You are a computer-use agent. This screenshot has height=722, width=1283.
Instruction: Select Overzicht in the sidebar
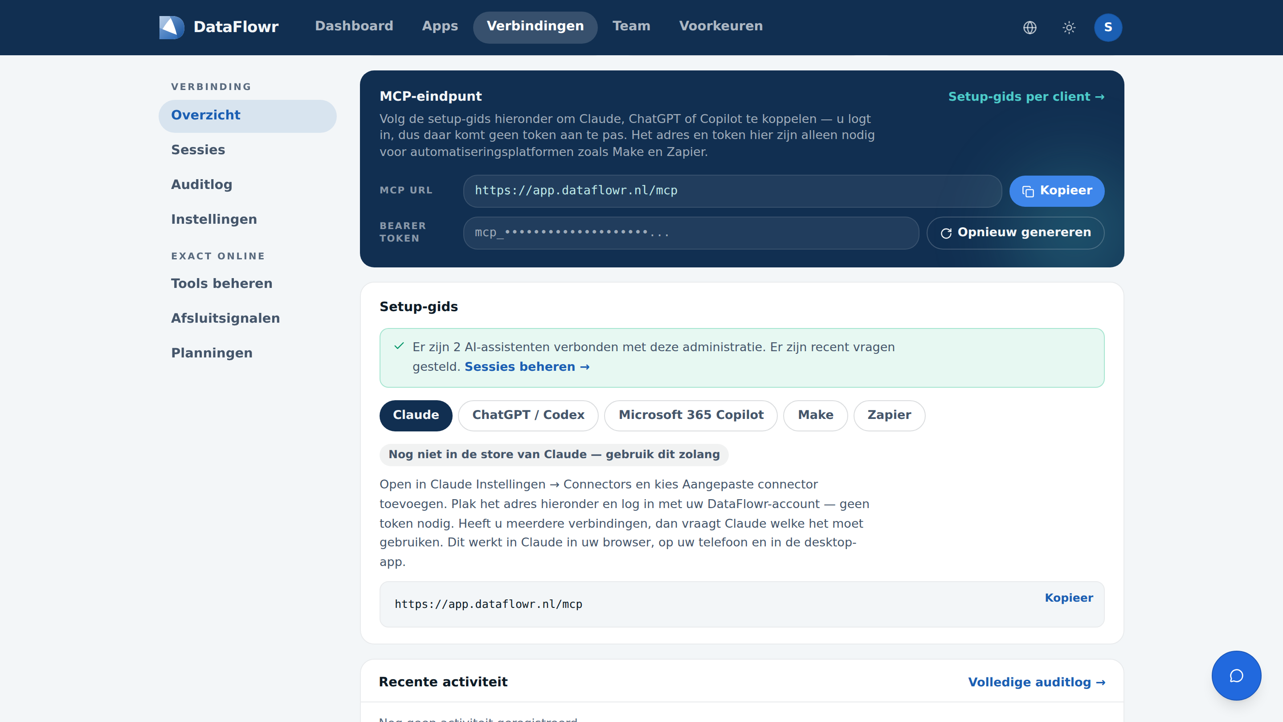tap(248, 115)
